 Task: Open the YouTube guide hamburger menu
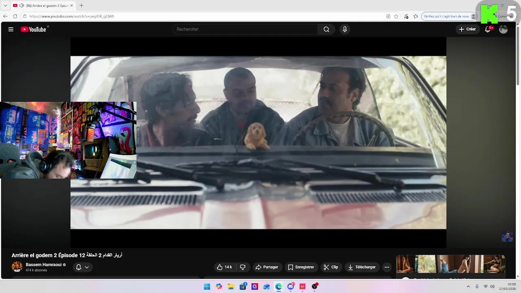click(x=11, y=29)
